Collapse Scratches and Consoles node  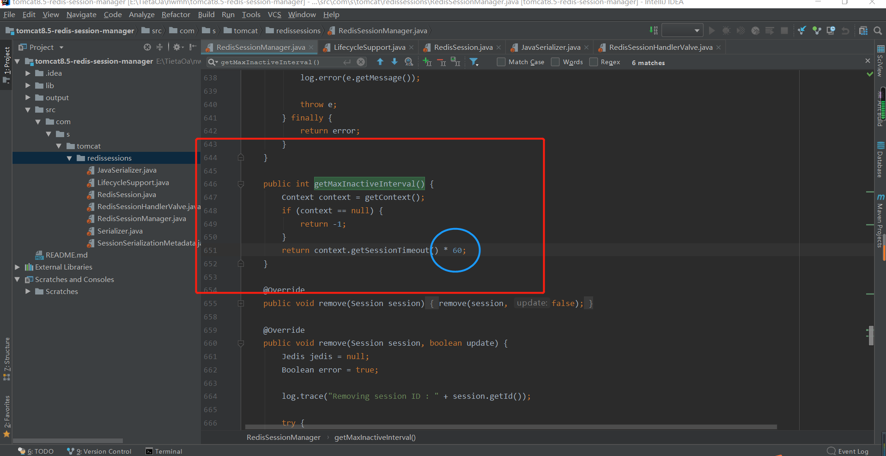tap(18, 279)
